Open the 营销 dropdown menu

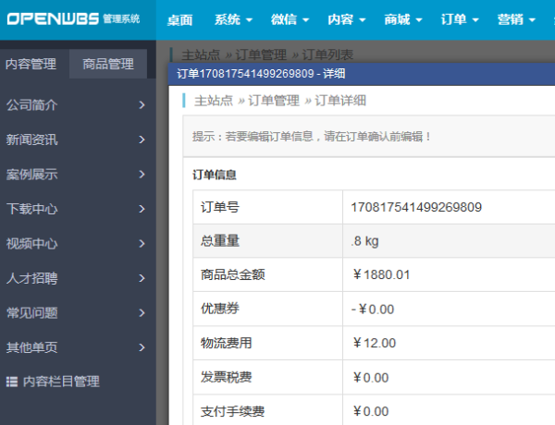(x=515, y=19)
